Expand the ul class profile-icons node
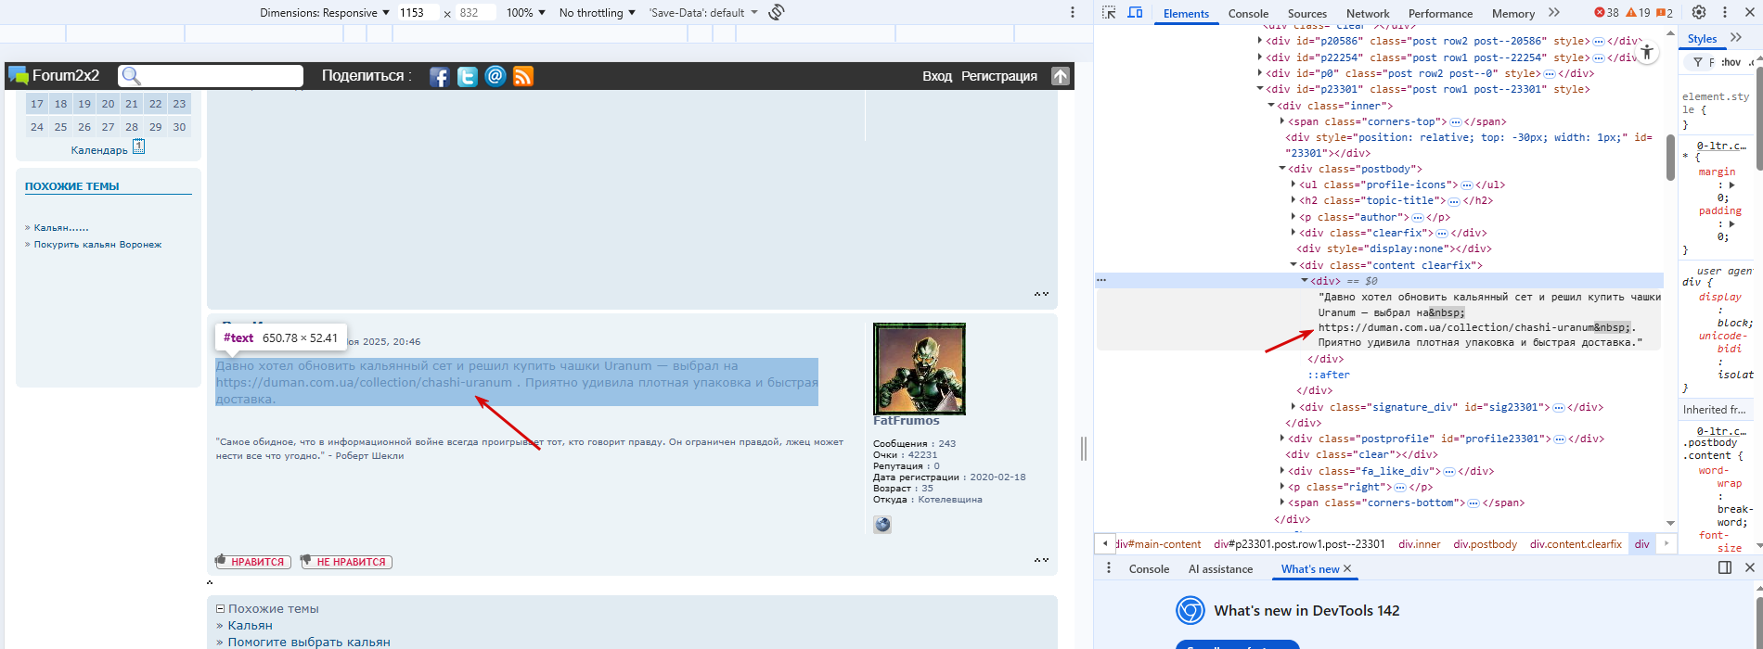This screenshot has height=649, width=1763. [1293, 185]
